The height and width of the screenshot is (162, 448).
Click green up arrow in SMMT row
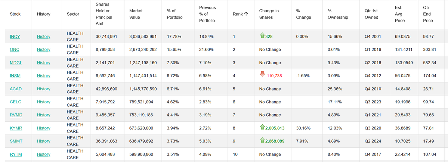262,140
